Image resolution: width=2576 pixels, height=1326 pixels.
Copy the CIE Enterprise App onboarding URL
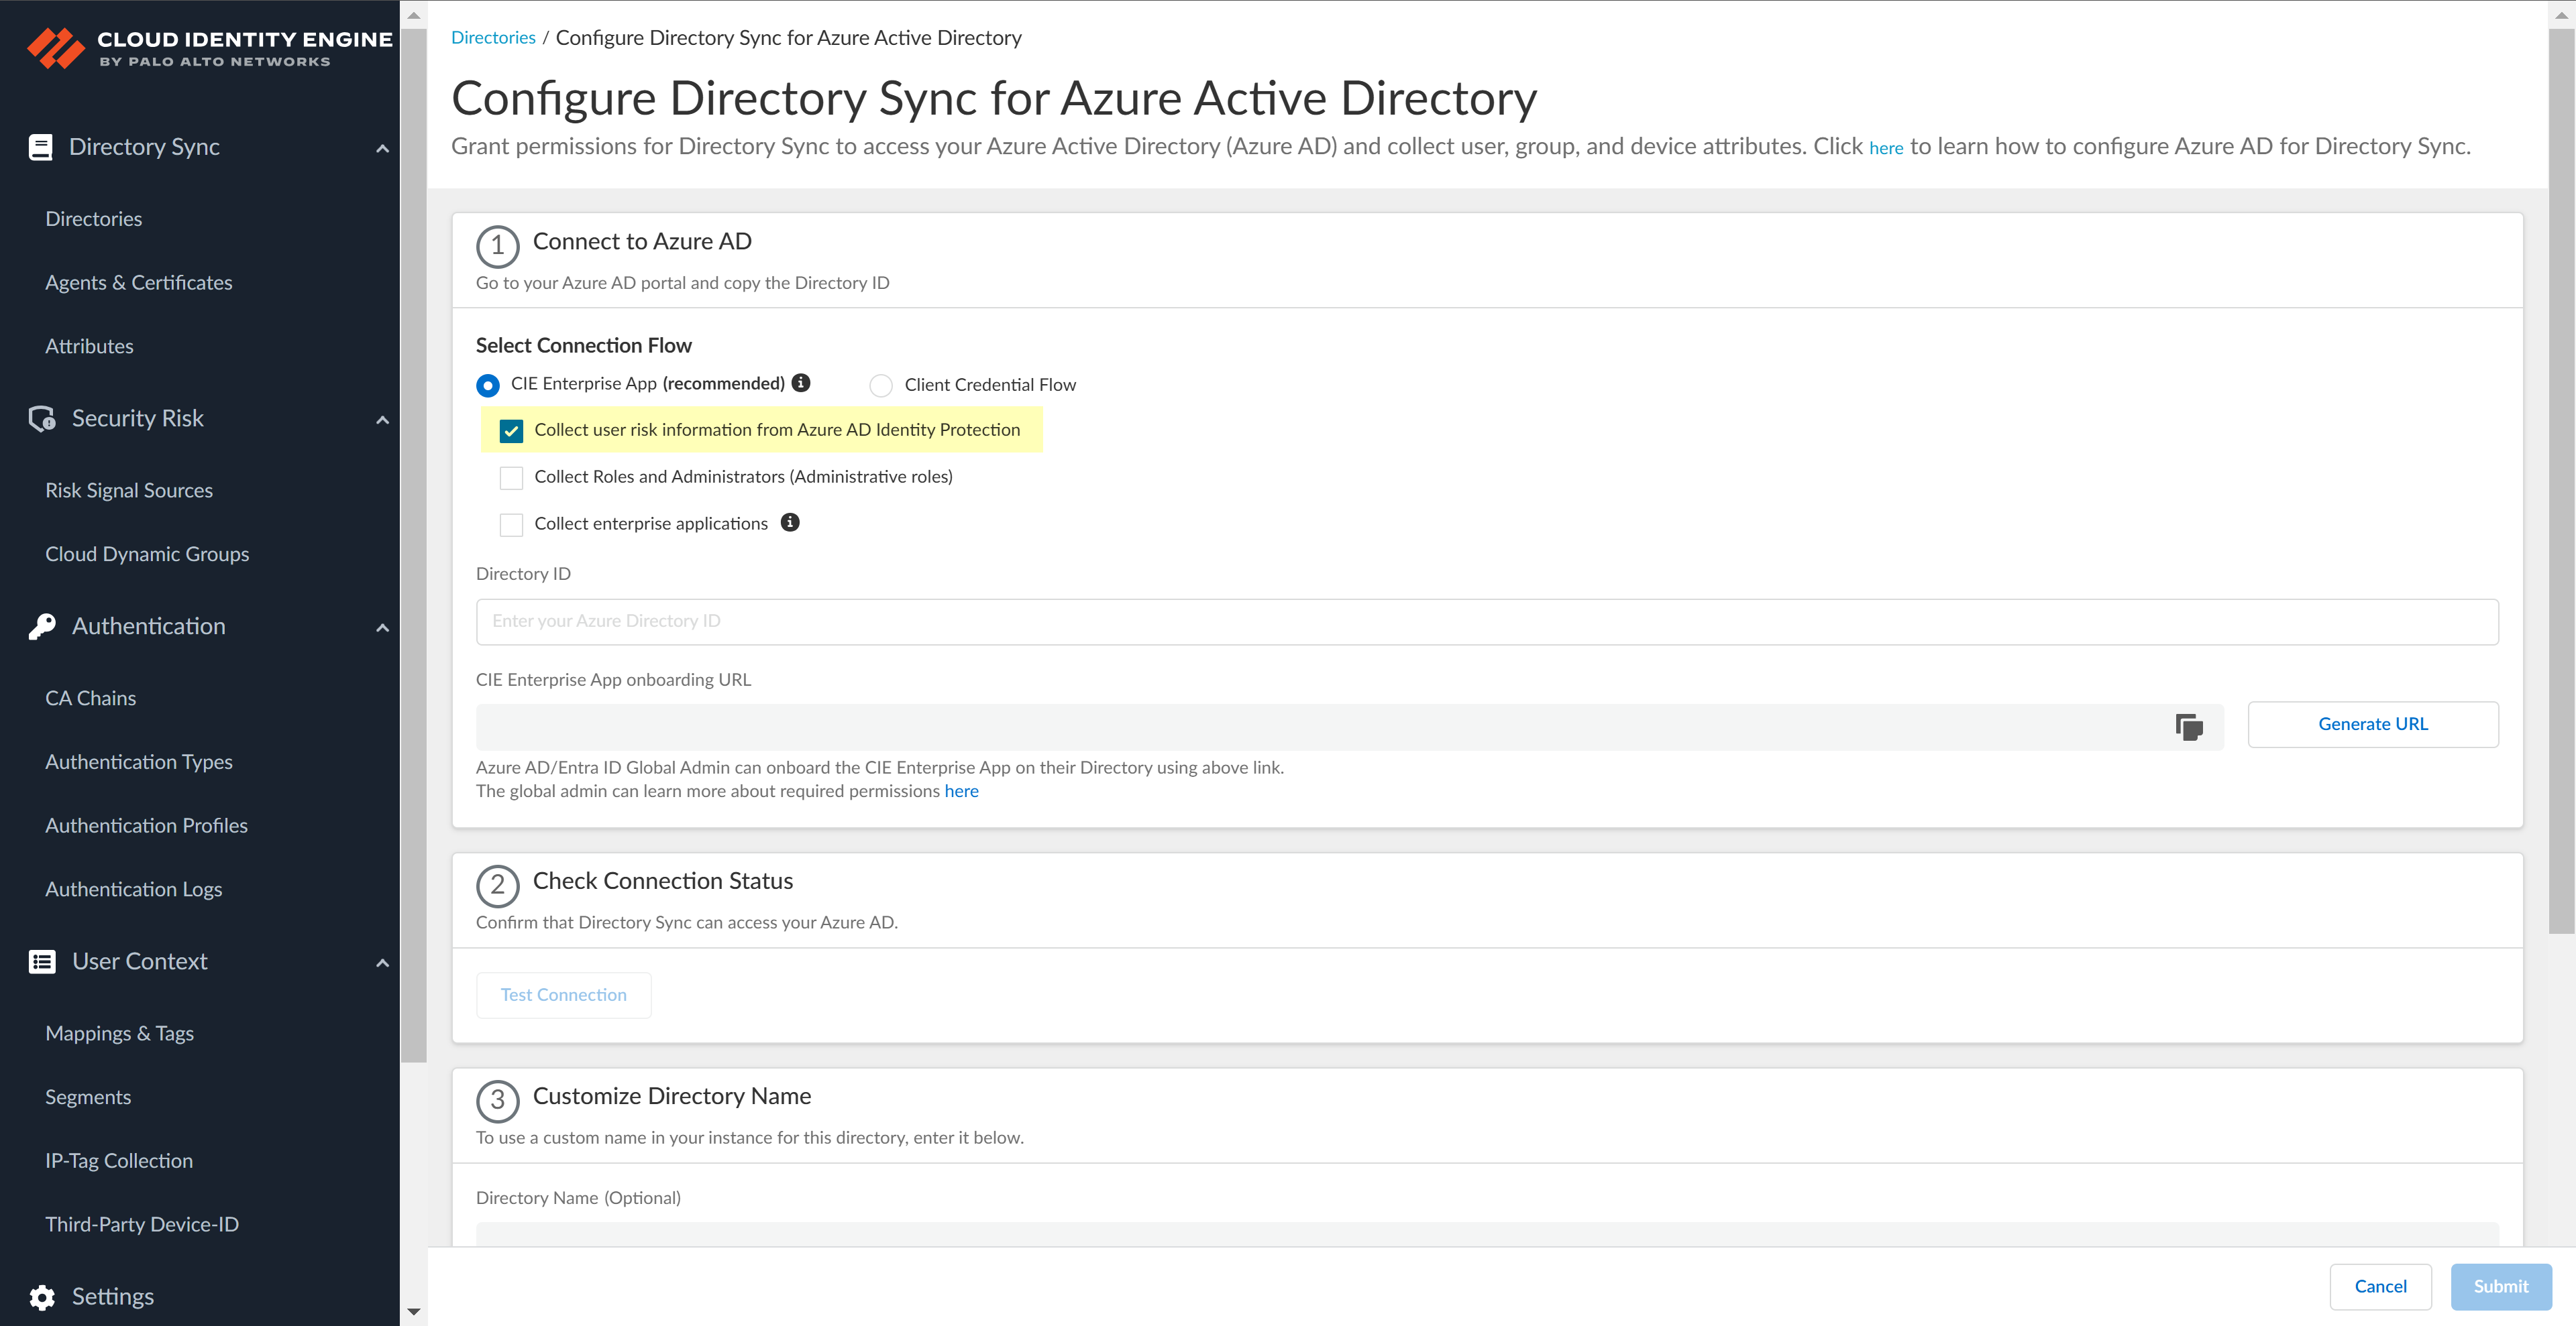pos(2188,727)
